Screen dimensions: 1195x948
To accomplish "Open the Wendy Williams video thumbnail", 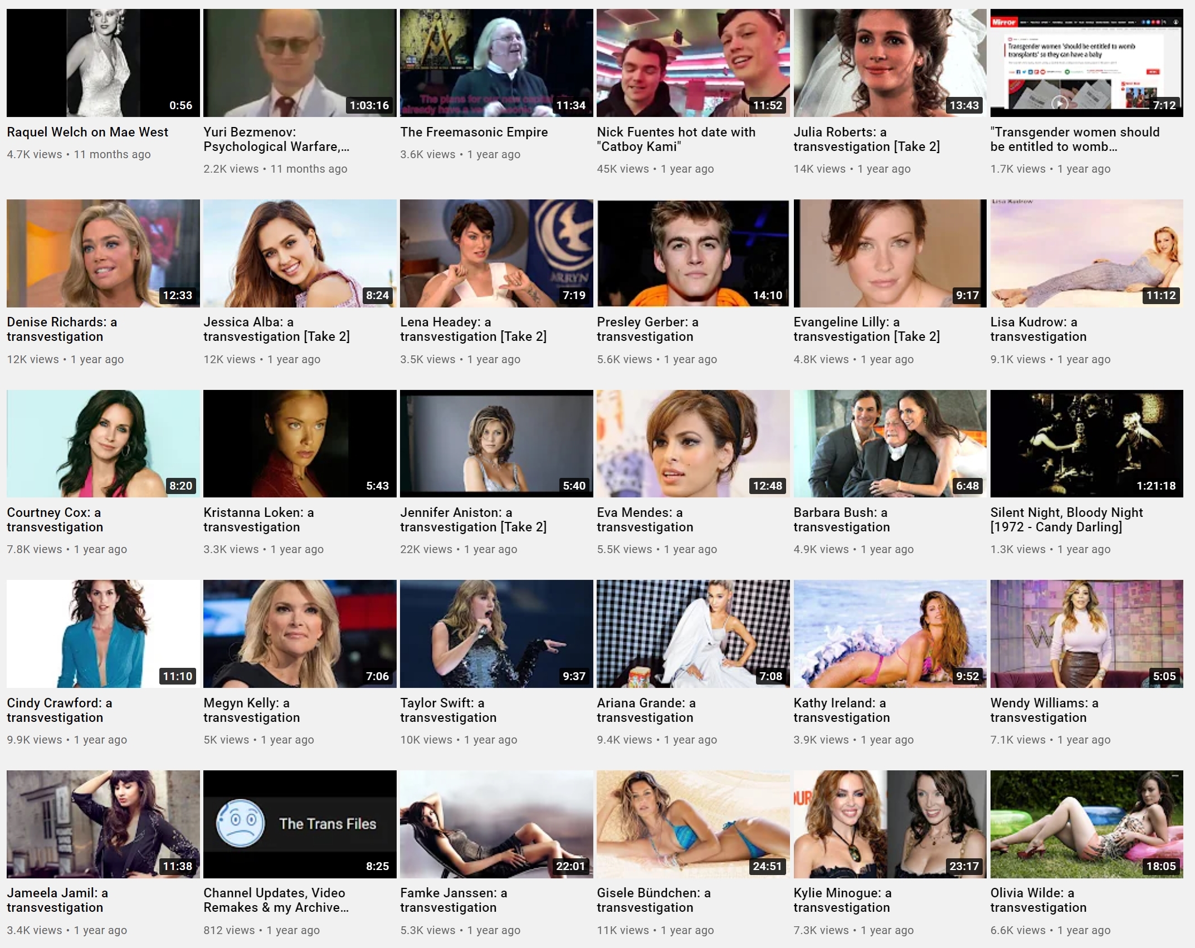I will click(x=1086, y=634).
